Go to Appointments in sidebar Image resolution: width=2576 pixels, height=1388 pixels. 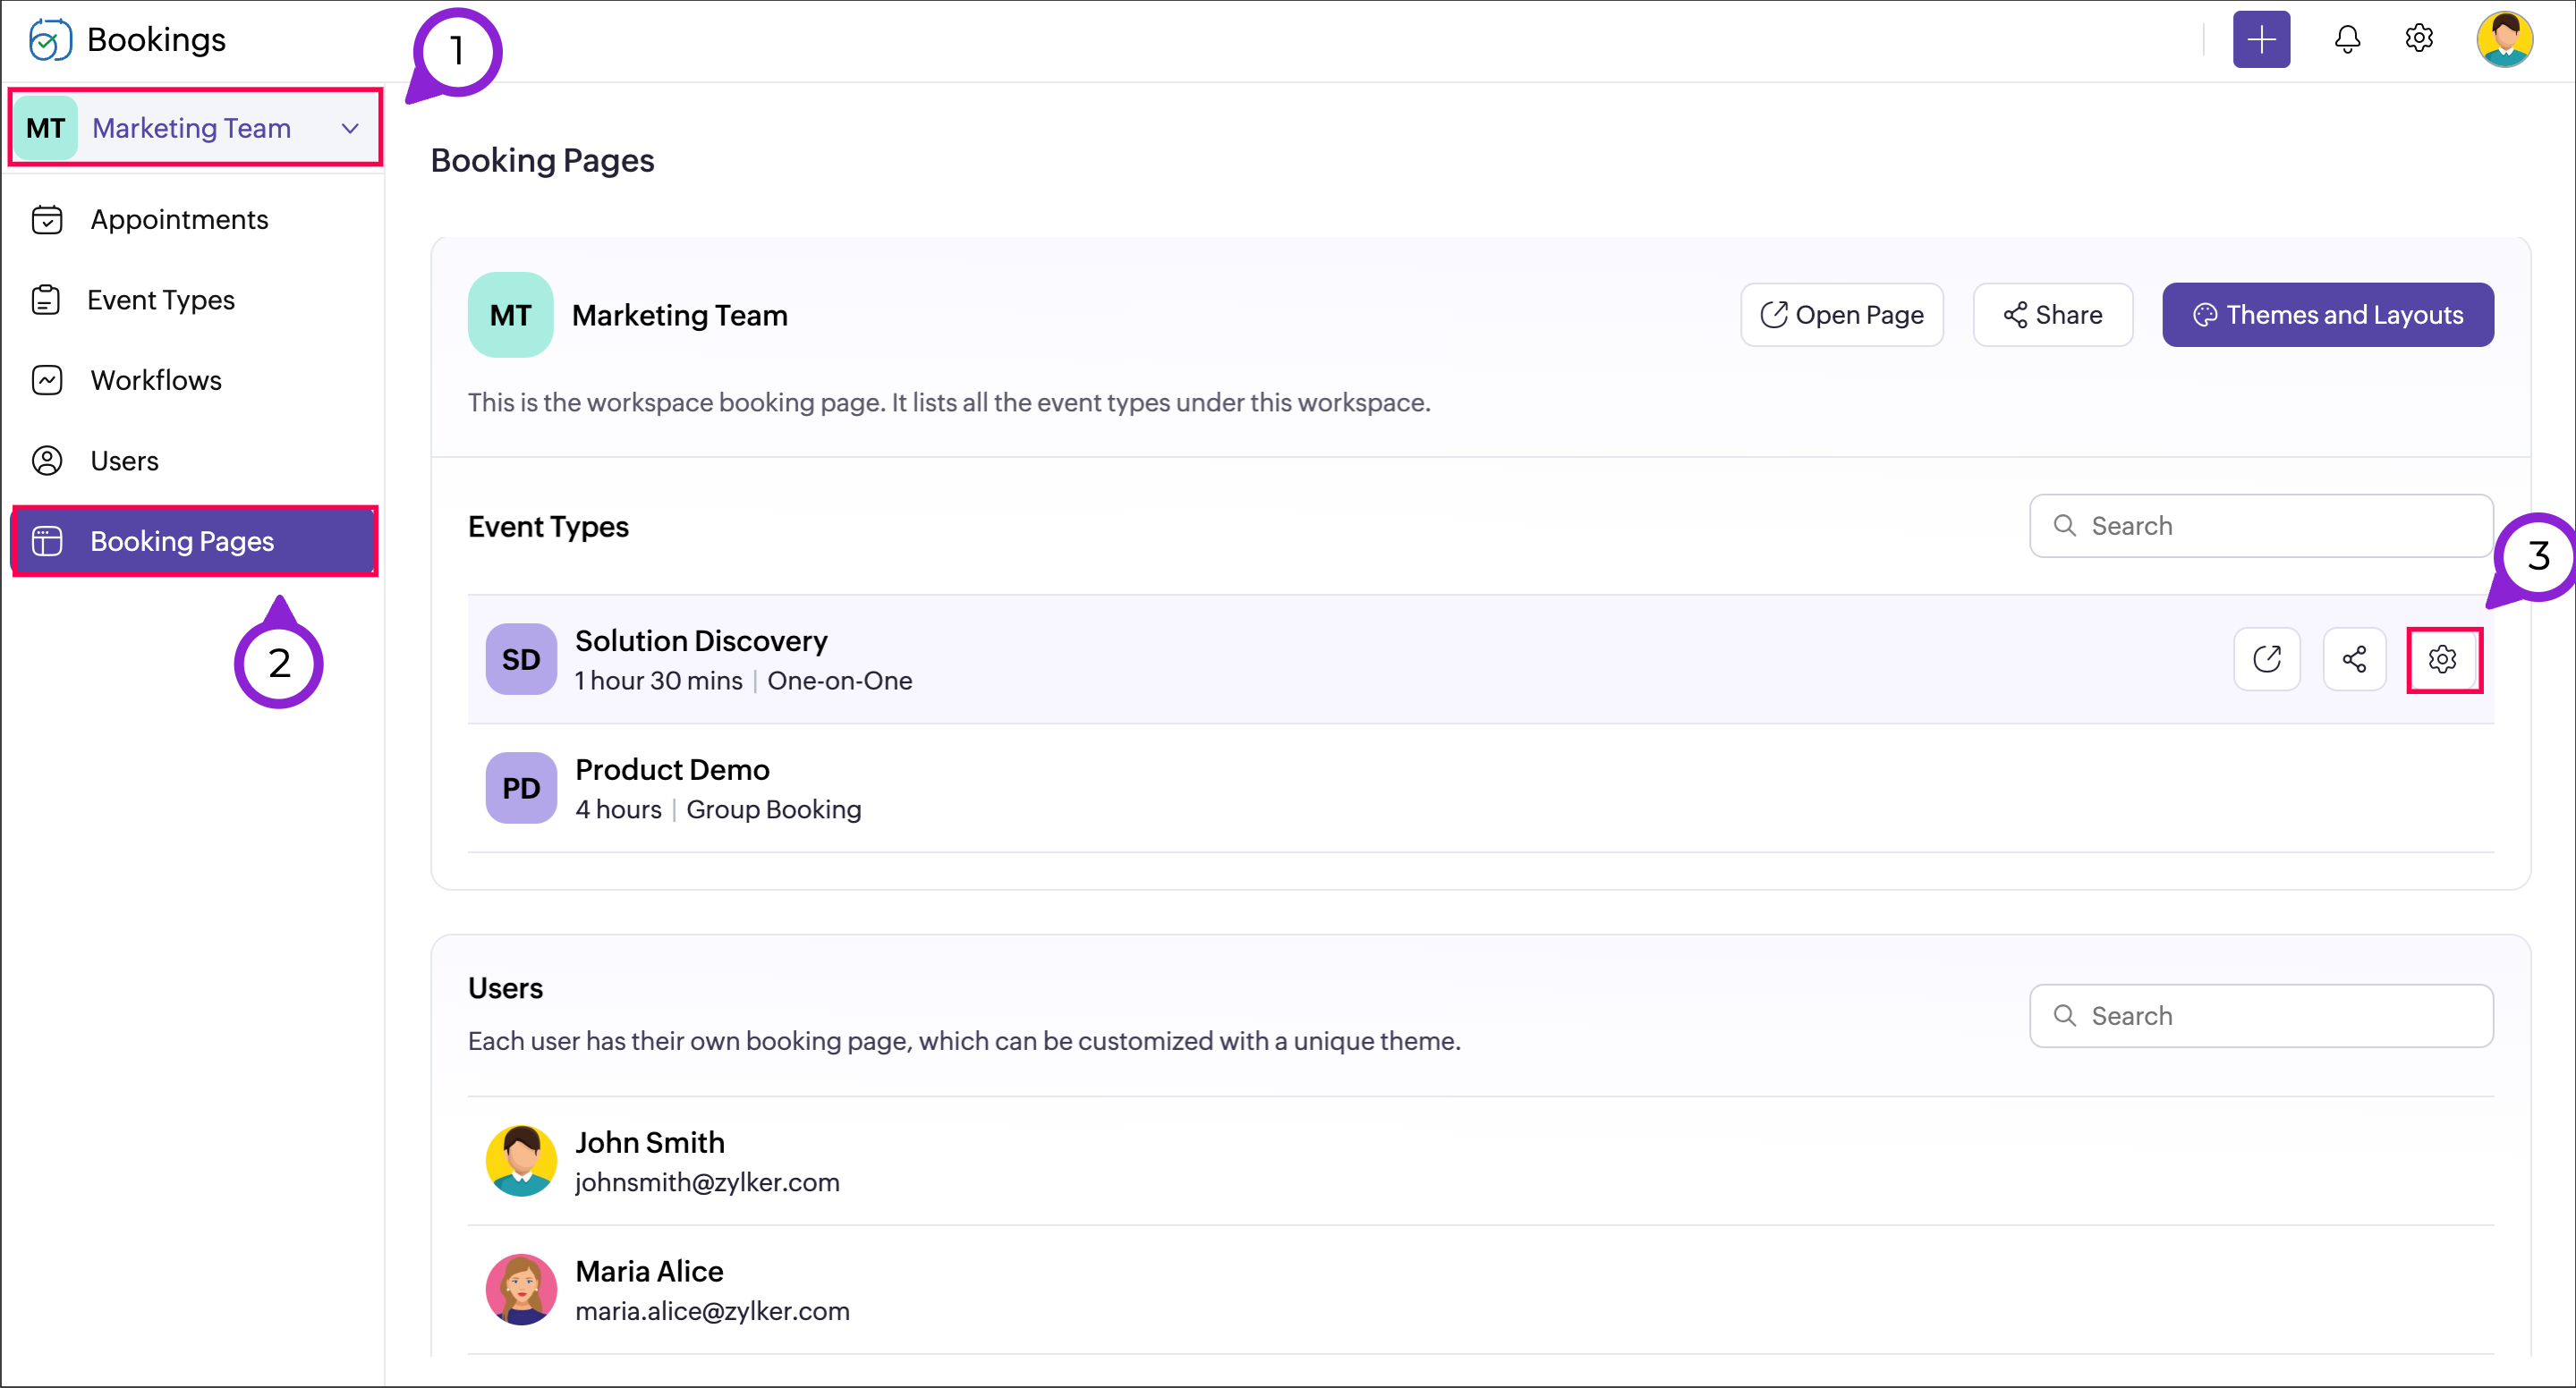179,220
